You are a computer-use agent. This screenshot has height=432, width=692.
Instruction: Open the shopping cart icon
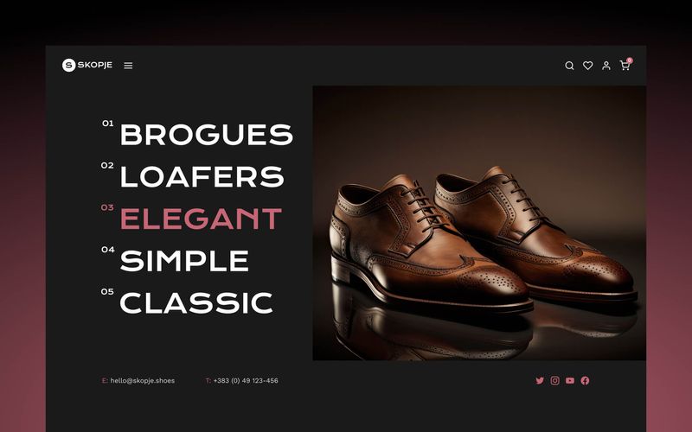tap(625, 66)
